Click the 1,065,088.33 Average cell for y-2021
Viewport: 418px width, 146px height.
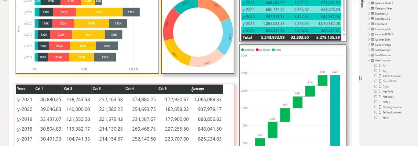(x=208, y=100)
